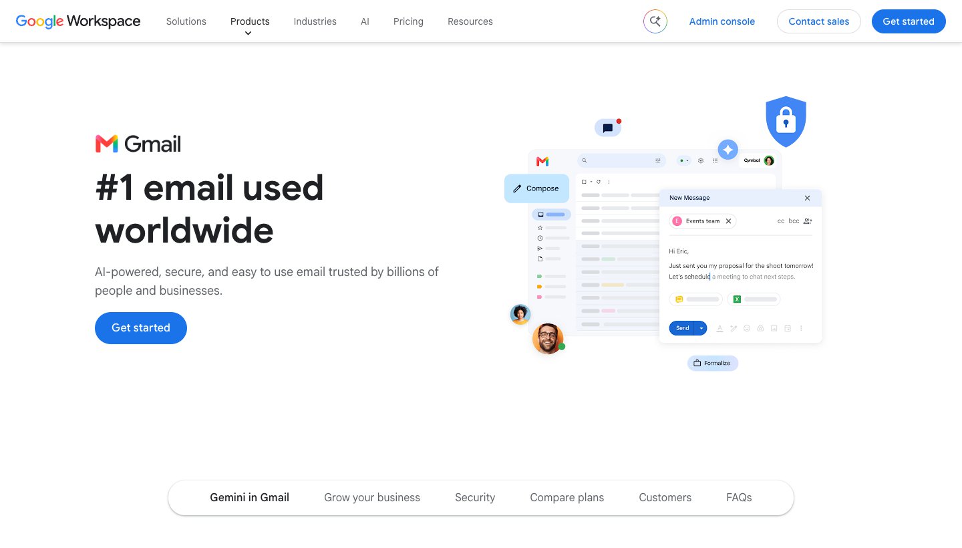
Task: Remove the Events team recipient chip
Action: pyautogui.click(x=729, y=221)
